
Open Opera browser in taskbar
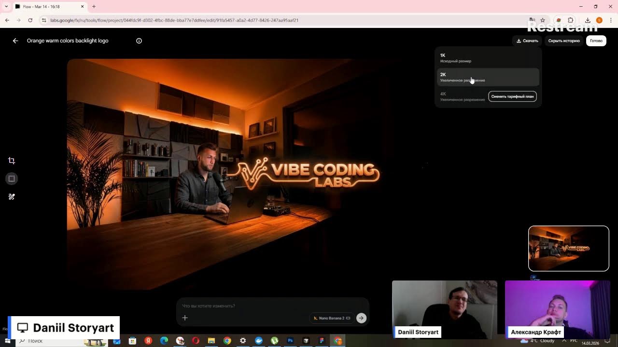(x=196, y=341)
